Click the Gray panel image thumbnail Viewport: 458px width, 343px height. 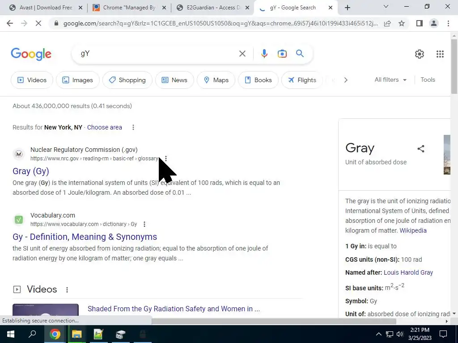447,155
